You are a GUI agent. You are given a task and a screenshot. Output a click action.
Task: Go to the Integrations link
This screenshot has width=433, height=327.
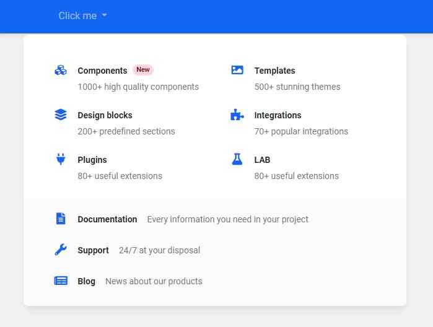tap(278, 115)
